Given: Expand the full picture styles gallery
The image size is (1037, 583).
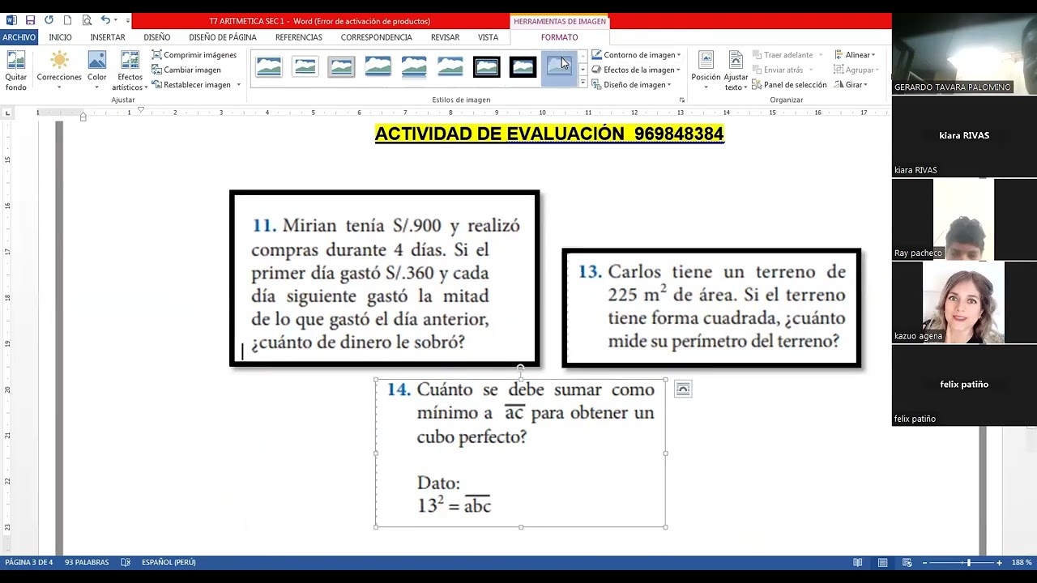Looking at the screenshot, I should [583, 83].
